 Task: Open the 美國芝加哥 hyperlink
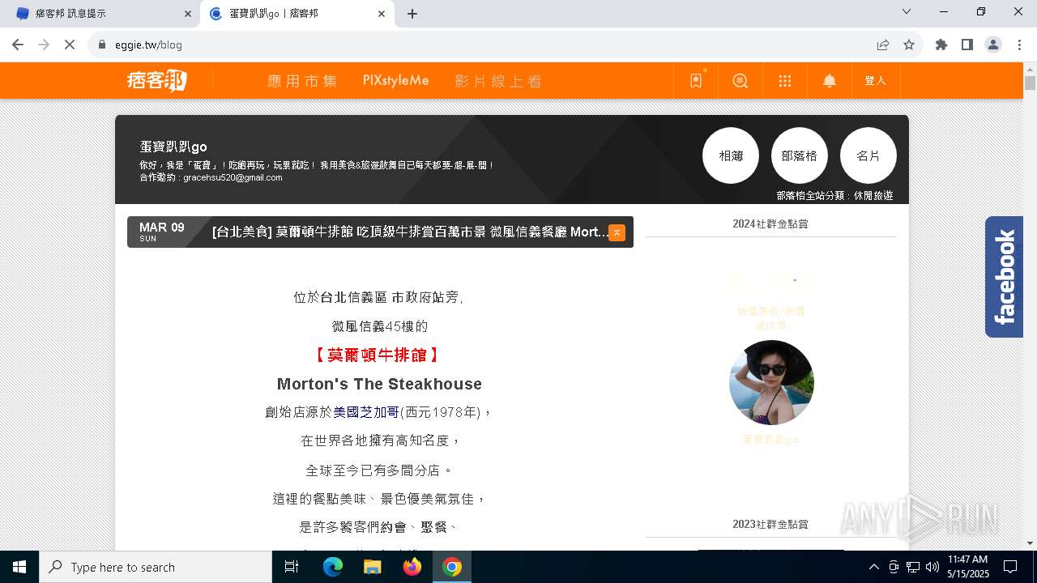click(366, 412)
